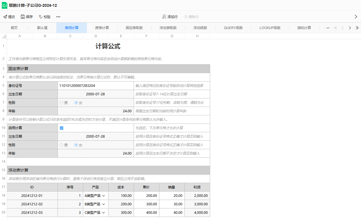Open the A类型产品 product dropdown

pos(103,195)
